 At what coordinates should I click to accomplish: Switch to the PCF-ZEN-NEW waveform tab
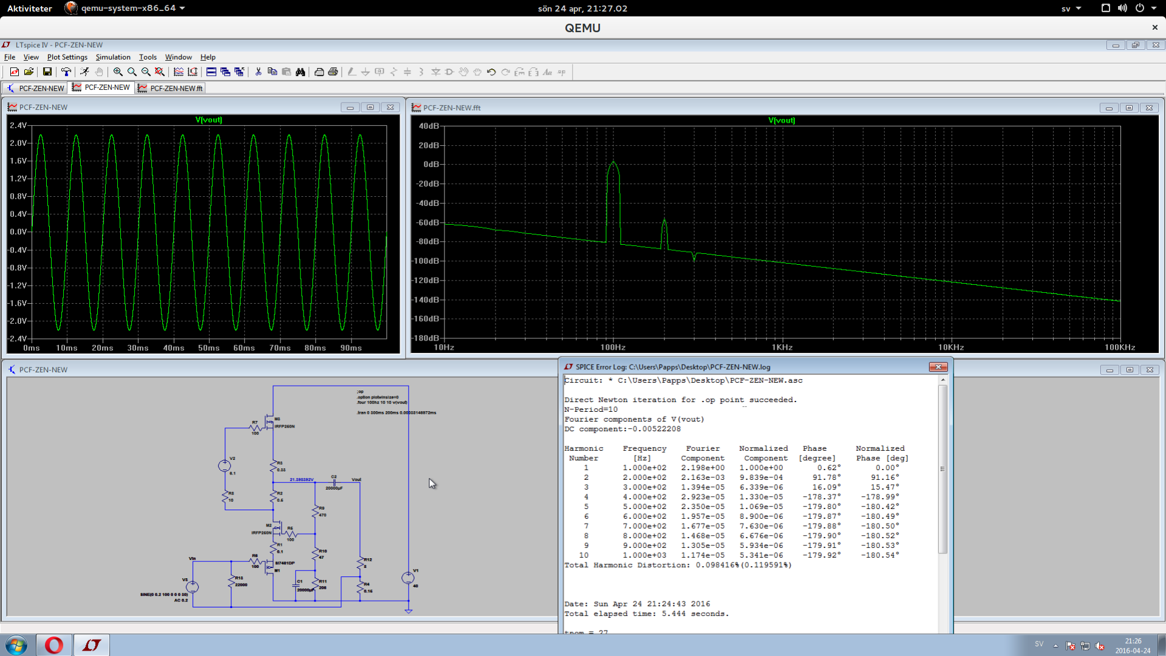coord(101,87)
